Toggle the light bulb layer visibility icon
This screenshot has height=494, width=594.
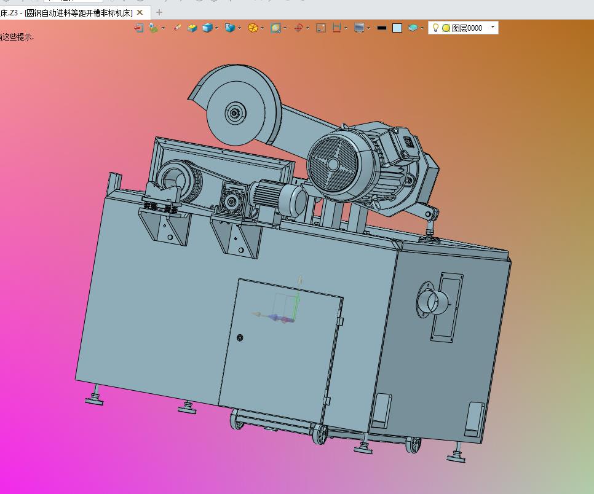[435, 28]
